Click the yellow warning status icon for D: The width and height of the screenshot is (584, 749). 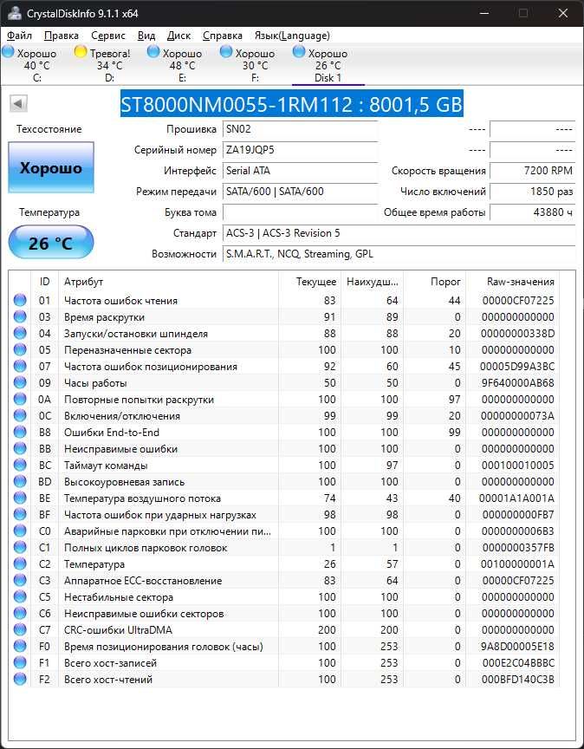[81, 52]
